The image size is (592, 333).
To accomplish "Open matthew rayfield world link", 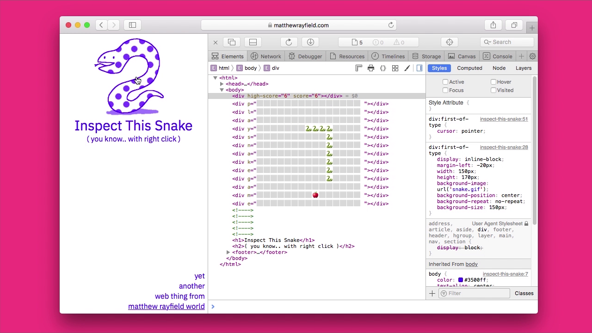I will [166, 306].
